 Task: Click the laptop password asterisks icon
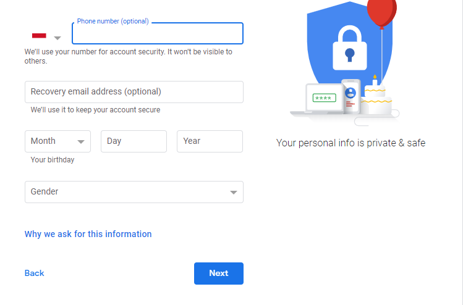(x=324, y=98)
